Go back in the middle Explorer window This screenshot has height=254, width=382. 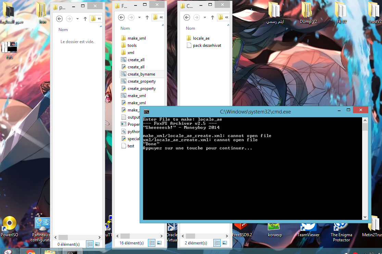(x=121, y=17)
